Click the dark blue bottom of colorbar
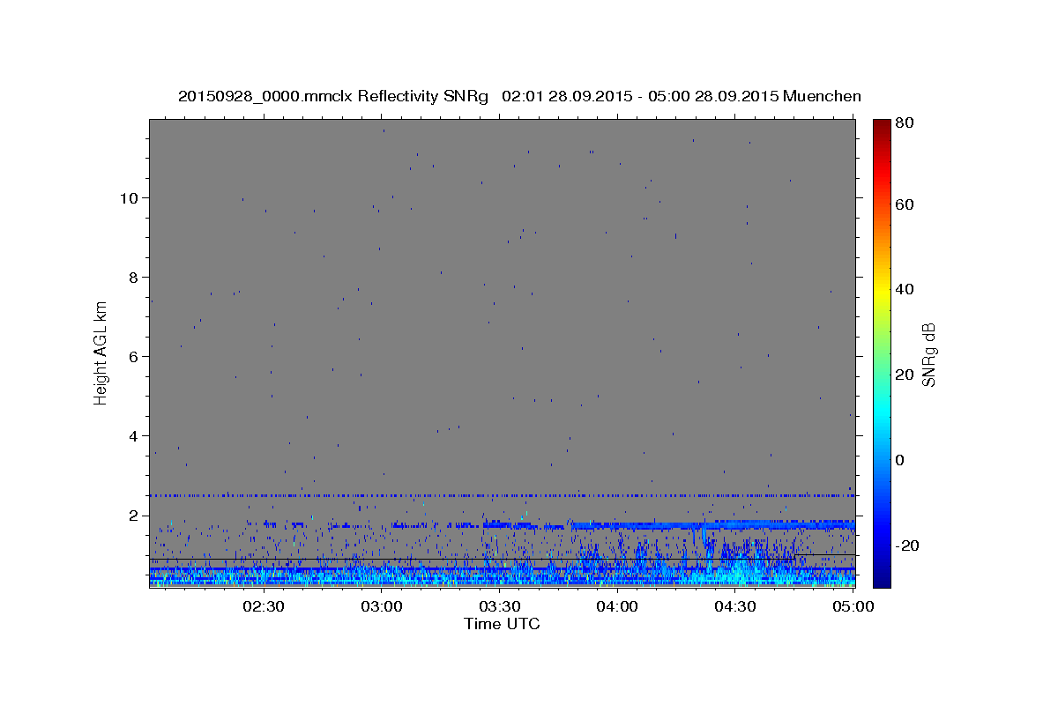Image resolution: width=1058 pixels, height=705 pixels. (x=882, y=577)
